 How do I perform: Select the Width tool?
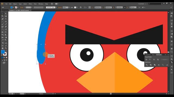(x=2, y=32)
